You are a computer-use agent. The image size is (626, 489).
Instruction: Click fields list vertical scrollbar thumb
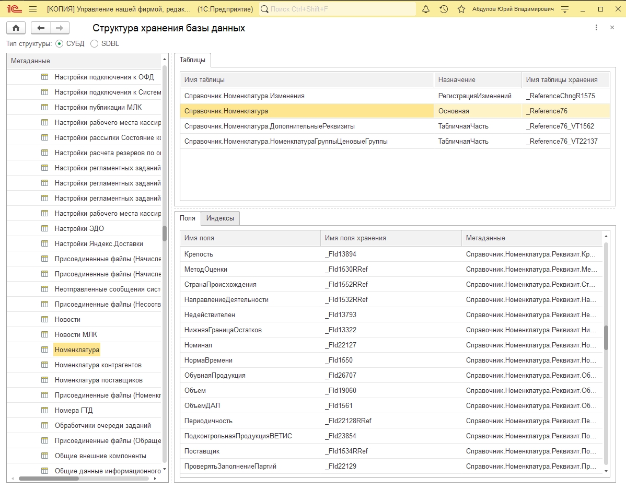click(606, 337)
